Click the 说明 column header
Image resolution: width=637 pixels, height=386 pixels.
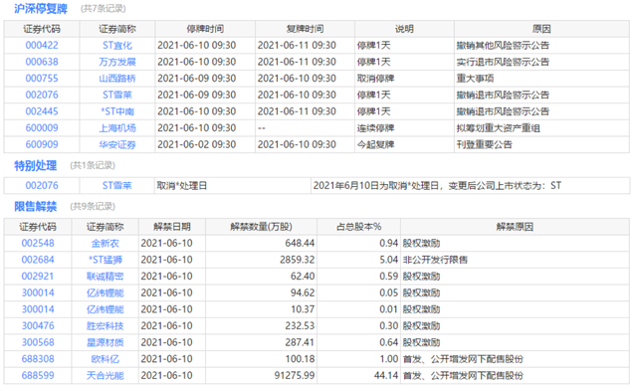(404, 29)
